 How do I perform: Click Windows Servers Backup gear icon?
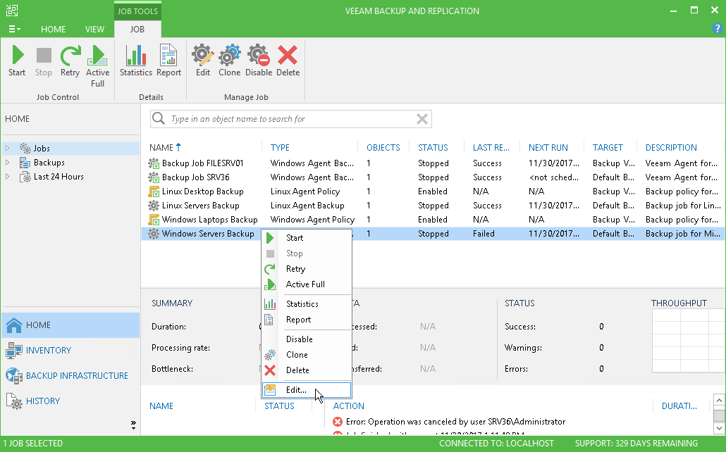coord(153,234)
